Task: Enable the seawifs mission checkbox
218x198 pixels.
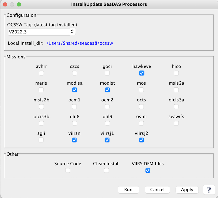Action: click(176, 123)
